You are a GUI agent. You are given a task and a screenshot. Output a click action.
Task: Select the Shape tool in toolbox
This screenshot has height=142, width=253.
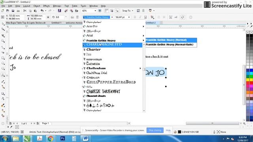[3, 29]
